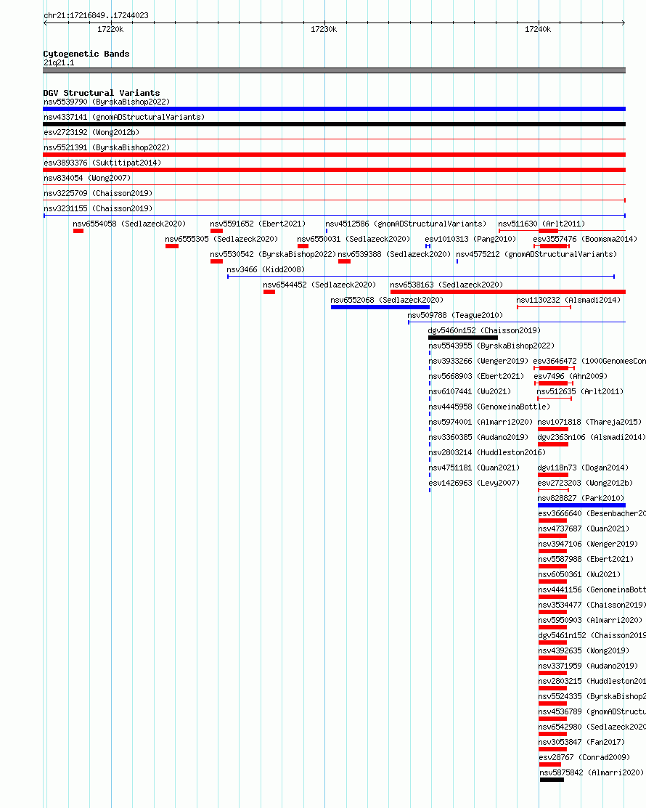Image resolution: width=646 pixels, height=808 pixels.
Task: Click nsv6107441 (Wu2021) label
Action: point(470,391)
